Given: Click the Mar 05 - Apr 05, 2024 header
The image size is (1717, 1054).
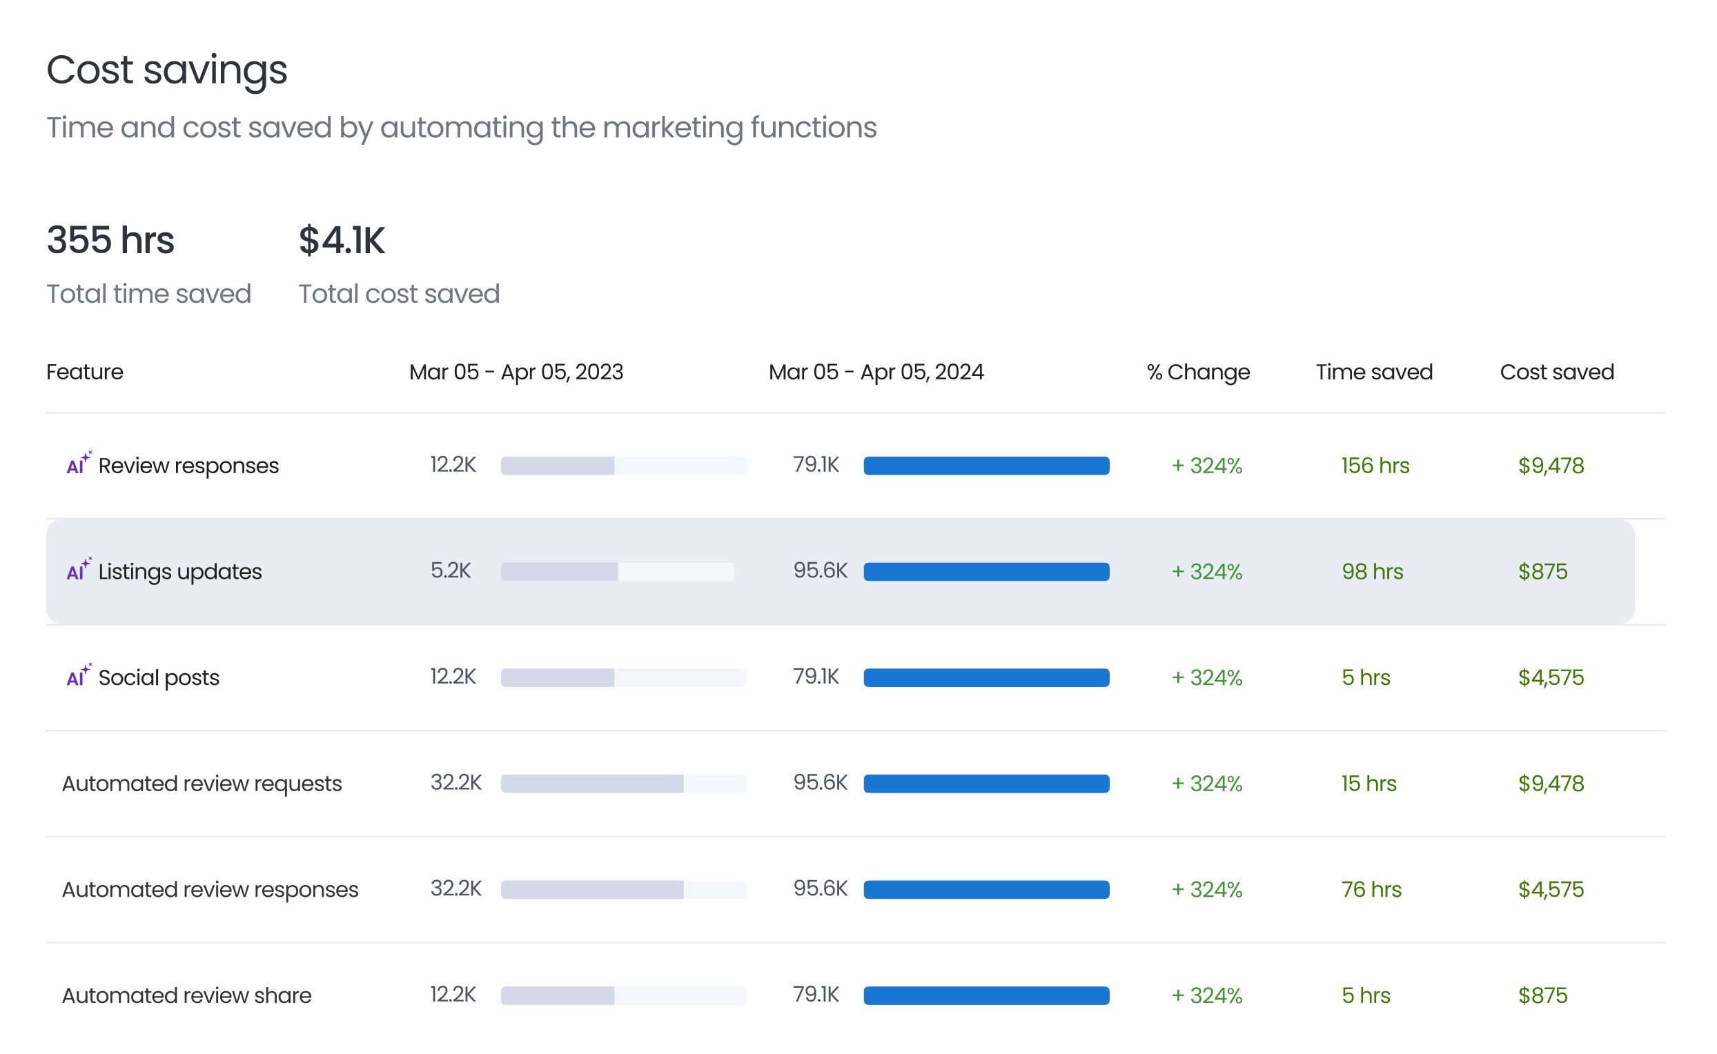Looking at the screenshot, I should (876, 372).
